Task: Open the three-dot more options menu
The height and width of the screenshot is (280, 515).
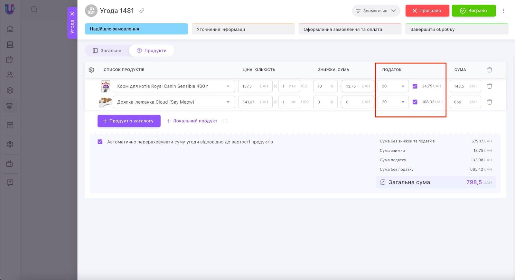Action: coord(503,11)
